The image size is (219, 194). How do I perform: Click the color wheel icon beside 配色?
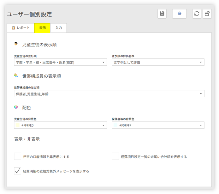16,107
